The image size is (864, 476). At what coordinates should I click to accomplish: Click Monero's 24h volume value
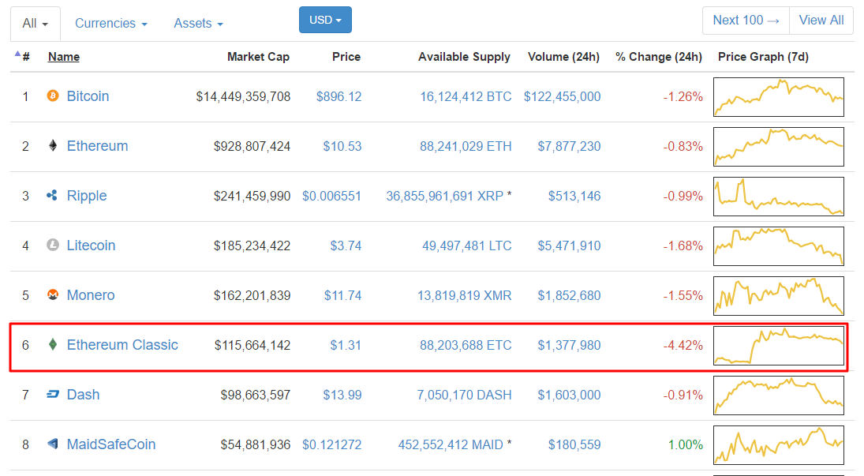(x=569, y=295)
